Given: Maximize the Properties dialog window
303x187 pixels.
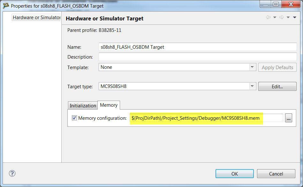Looking at the screenshot, I should (276, 5).
